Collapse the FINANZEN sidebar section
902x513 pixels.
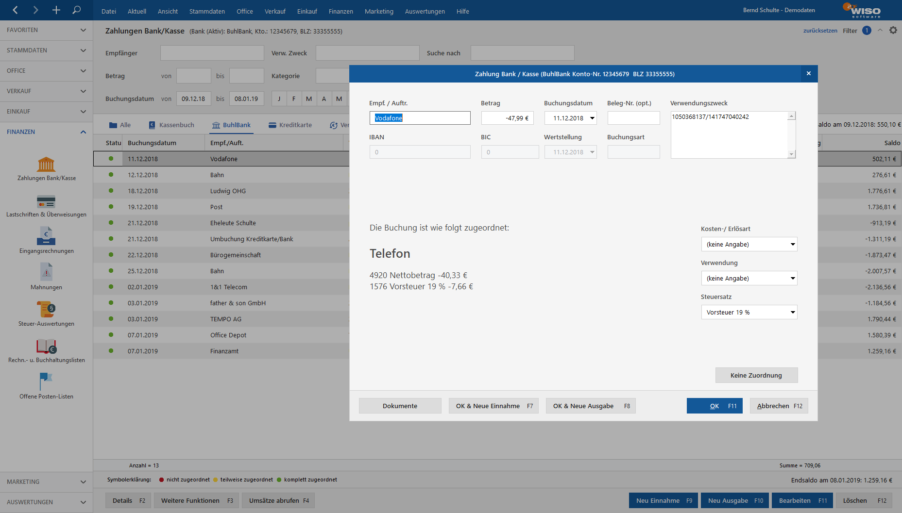pyautogui.click(x=83, y=132)
